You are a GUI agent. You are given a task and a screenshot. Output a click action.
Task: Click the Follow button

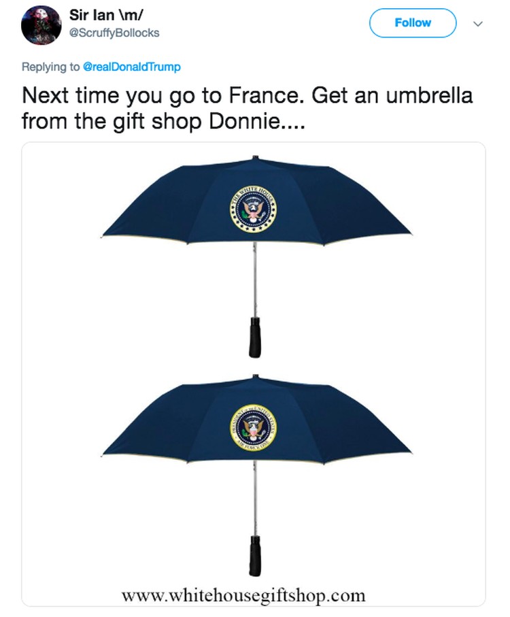tap(413, 23)
